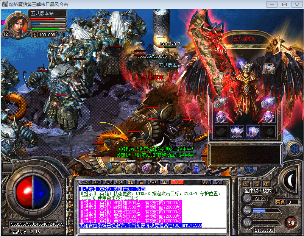The height and width of the screenshot is (237, 304).
Task: Click the hero name 五八版本站 beside portrait
Action: tap(42, 13)
